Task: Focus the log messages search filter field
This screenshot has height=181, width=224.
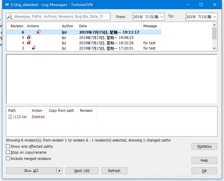Action: tap(59, 17)
